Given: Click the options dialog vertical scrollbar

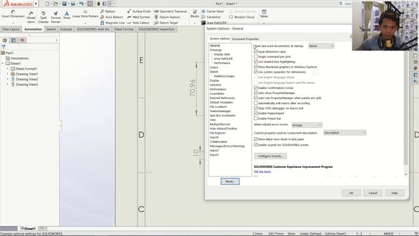Looking at the screenshot, I should pyautogui.click(x=406, y=108).
